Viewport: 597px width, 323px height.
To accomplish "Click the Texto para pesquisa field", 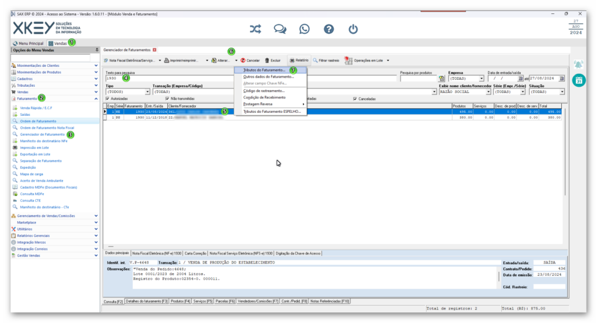I will [x=251, y=79].
